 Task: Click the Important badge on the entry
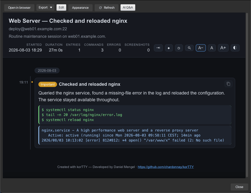click(47, 84)
